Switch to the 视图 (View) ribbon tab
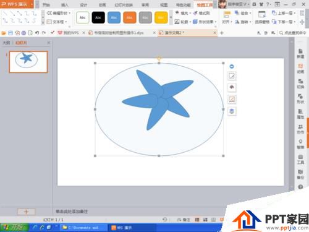The image size is (309, 232). click(x=164, y=5)
